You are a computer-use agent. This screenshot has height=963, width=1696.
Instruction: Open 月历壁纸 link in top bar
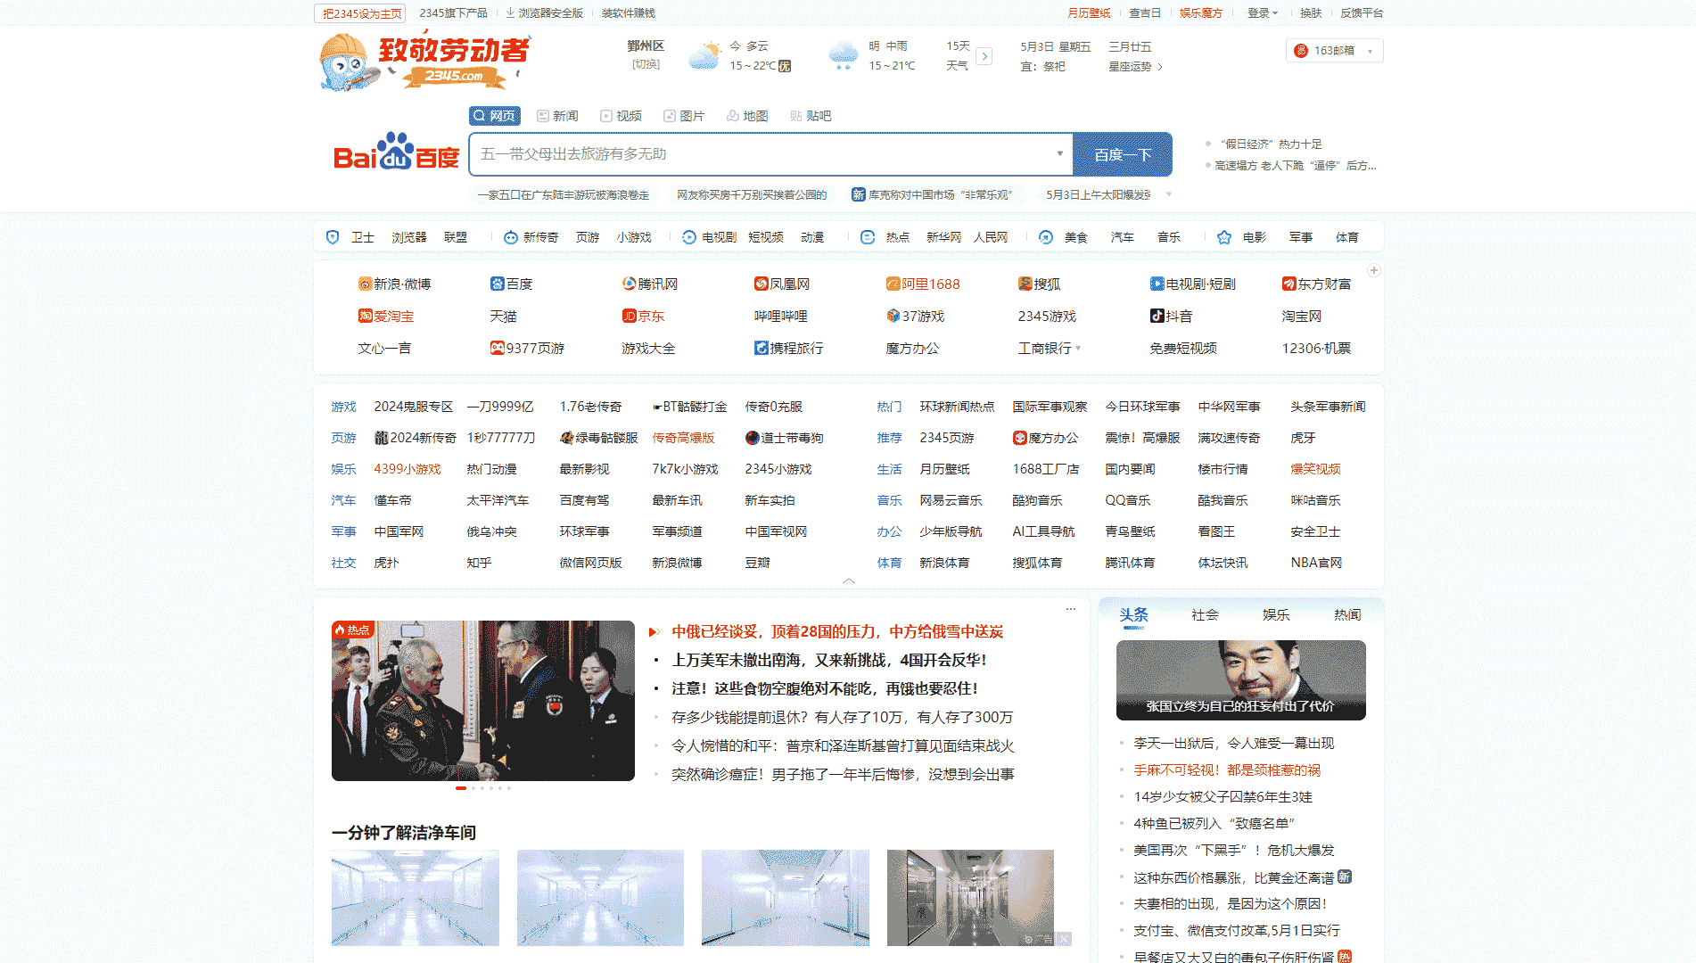click(x=1089, y=13)
